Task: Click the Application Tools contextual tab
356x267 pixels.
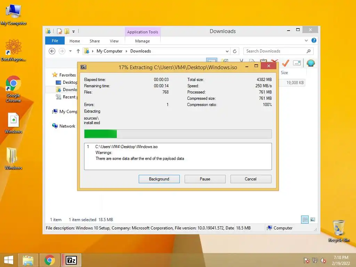Action: coord(143,32)
